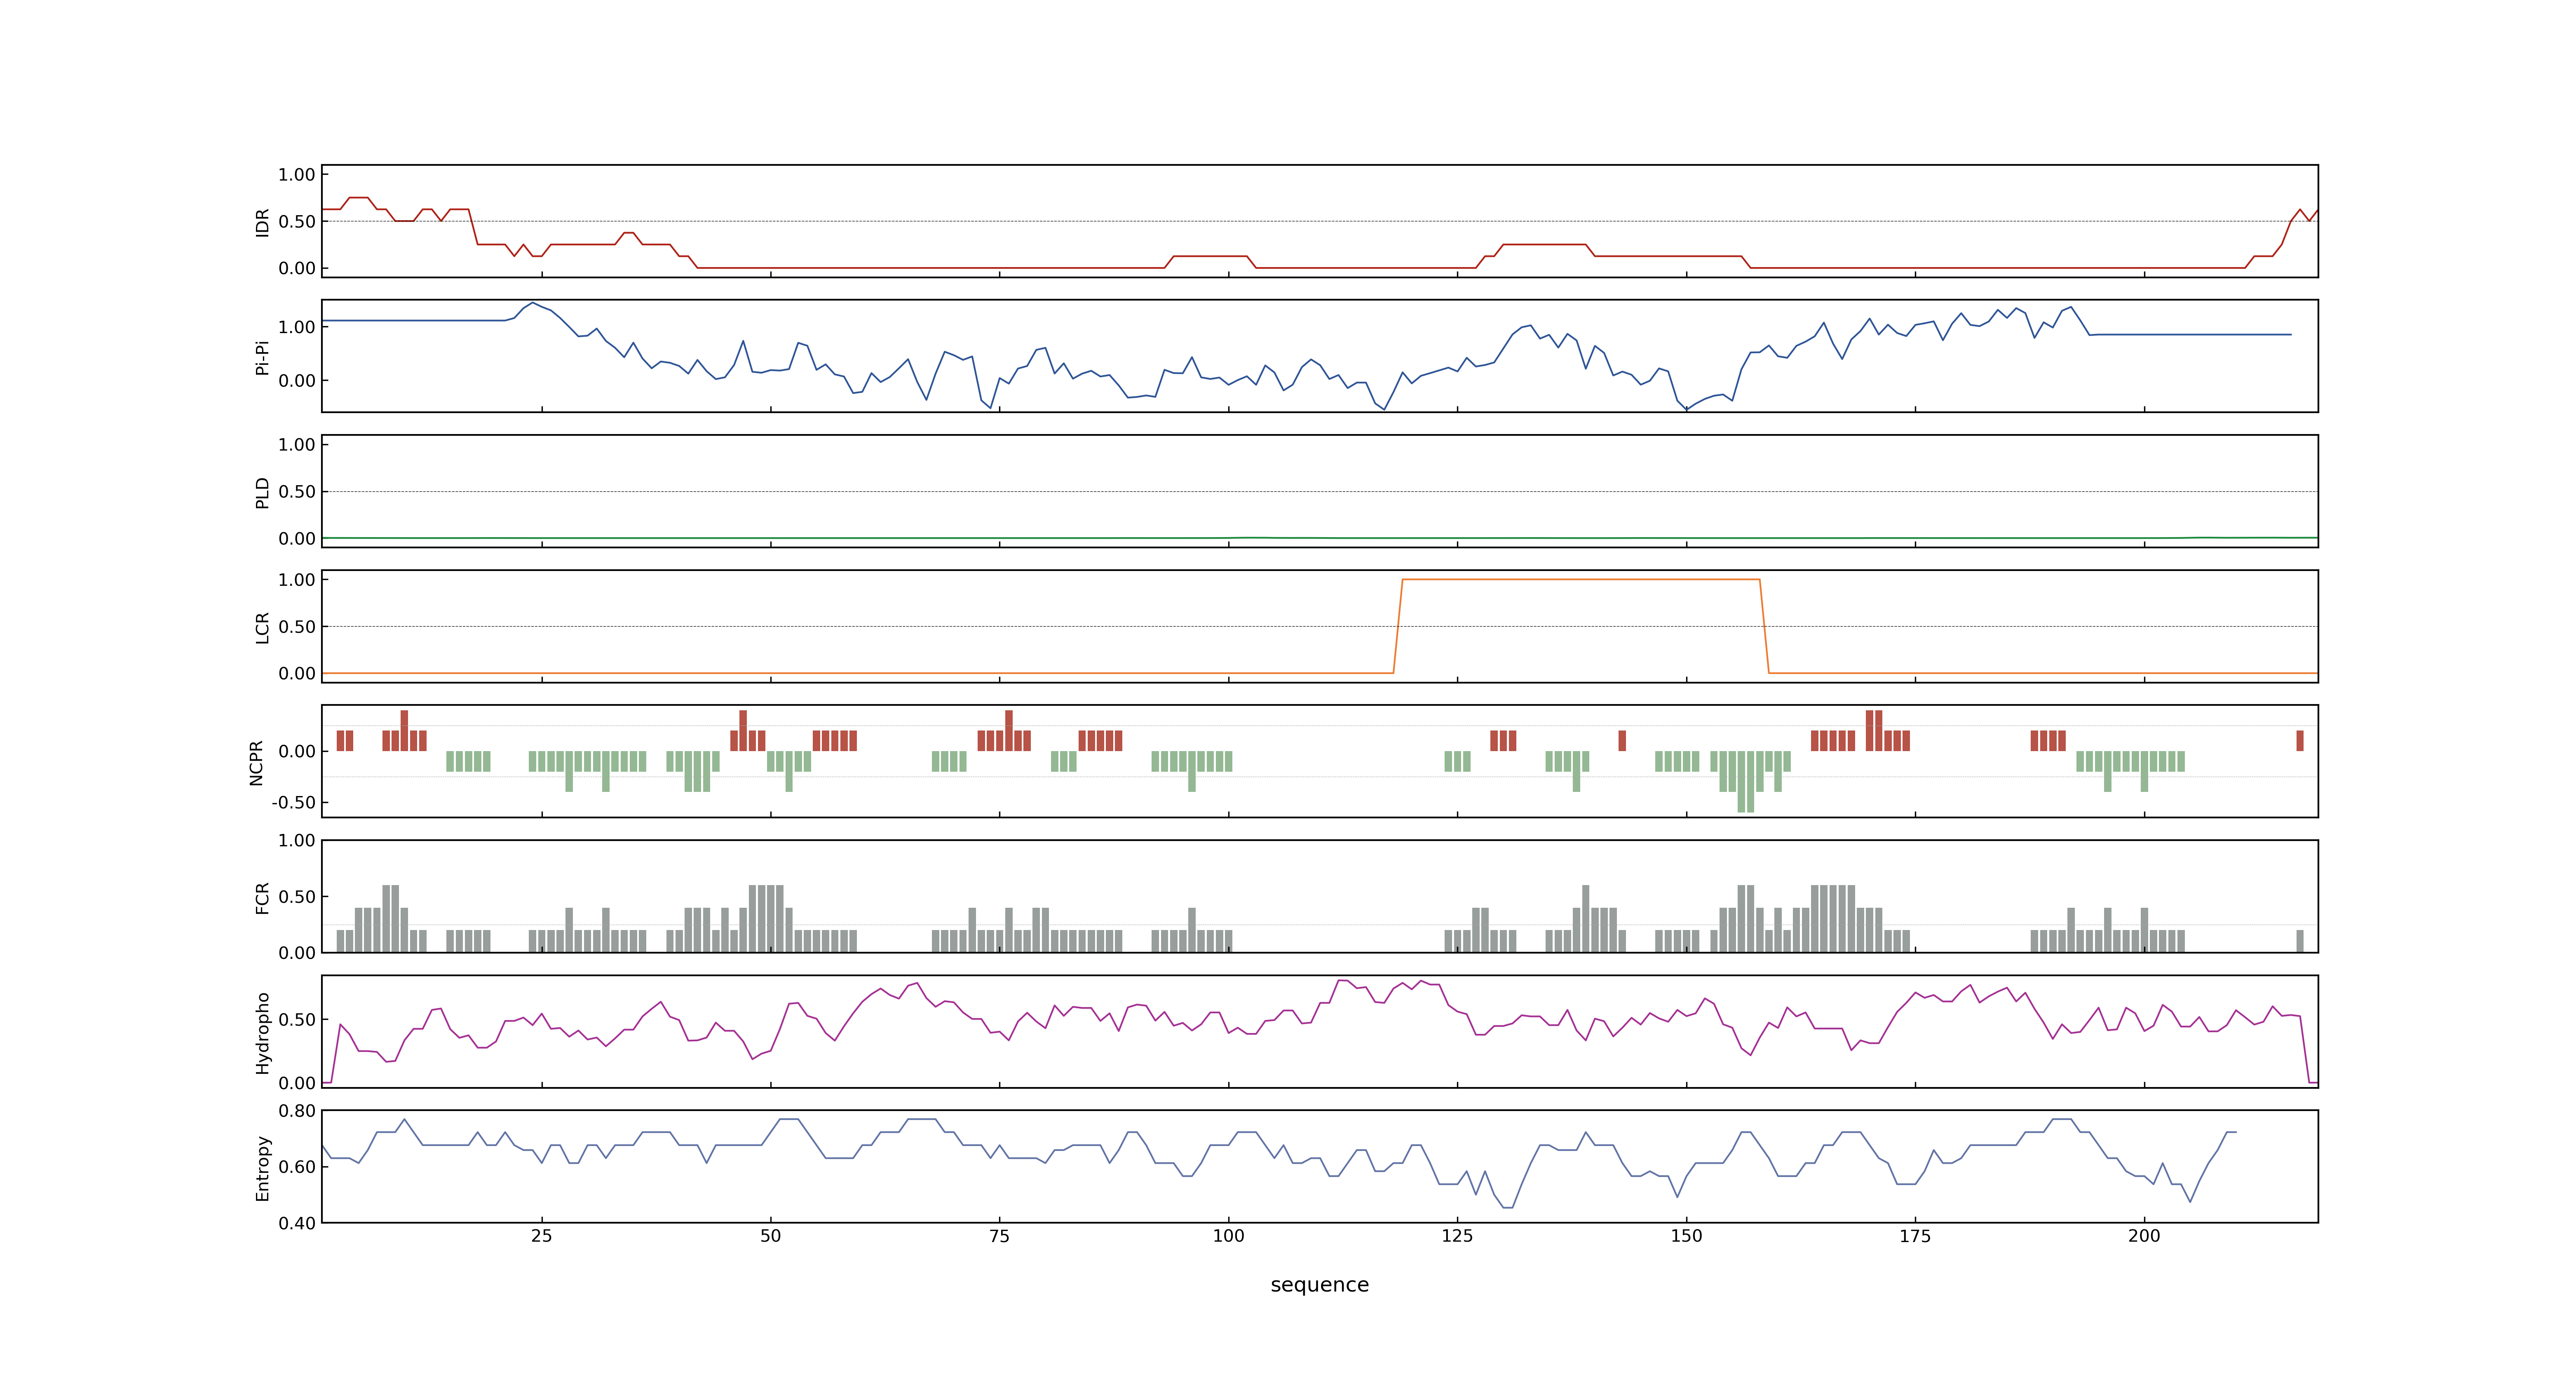Click the orange LCR plateau at 1.00

point(1581,580)
